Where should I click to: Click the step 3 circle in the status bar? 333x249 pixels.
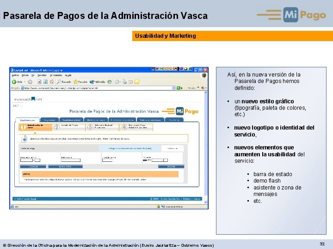(90, 127)
